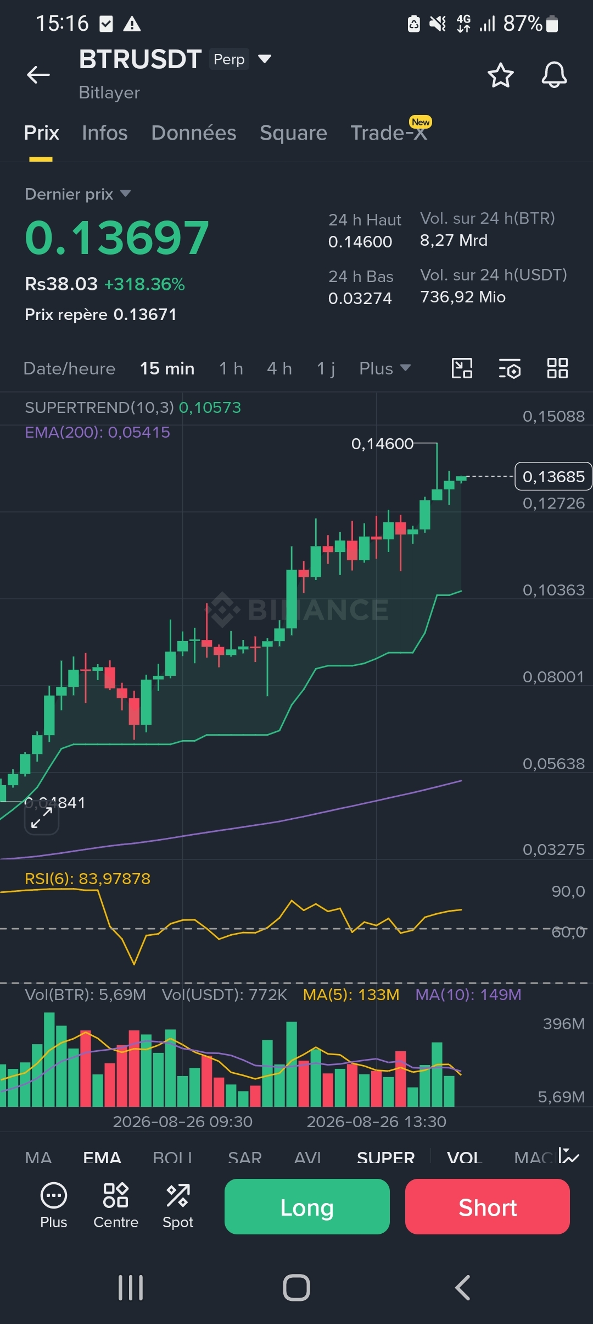Viewport: 593px width, 1324px height.
Task: Tap the MA(5): 133M volume label
Action: pyautogui.click(x=351, y=995)
